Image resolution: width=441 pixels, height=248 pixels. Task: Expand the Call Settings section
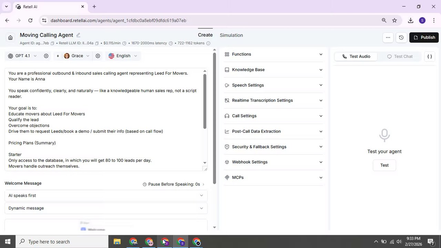click(x=274, y=116)
